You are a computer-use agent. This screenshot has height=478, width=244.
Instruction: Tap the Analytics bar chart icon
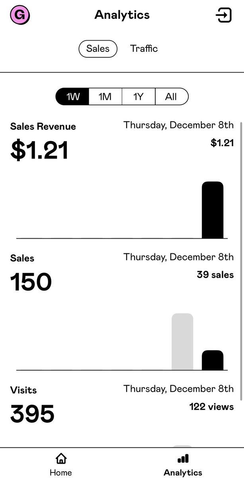183,458
